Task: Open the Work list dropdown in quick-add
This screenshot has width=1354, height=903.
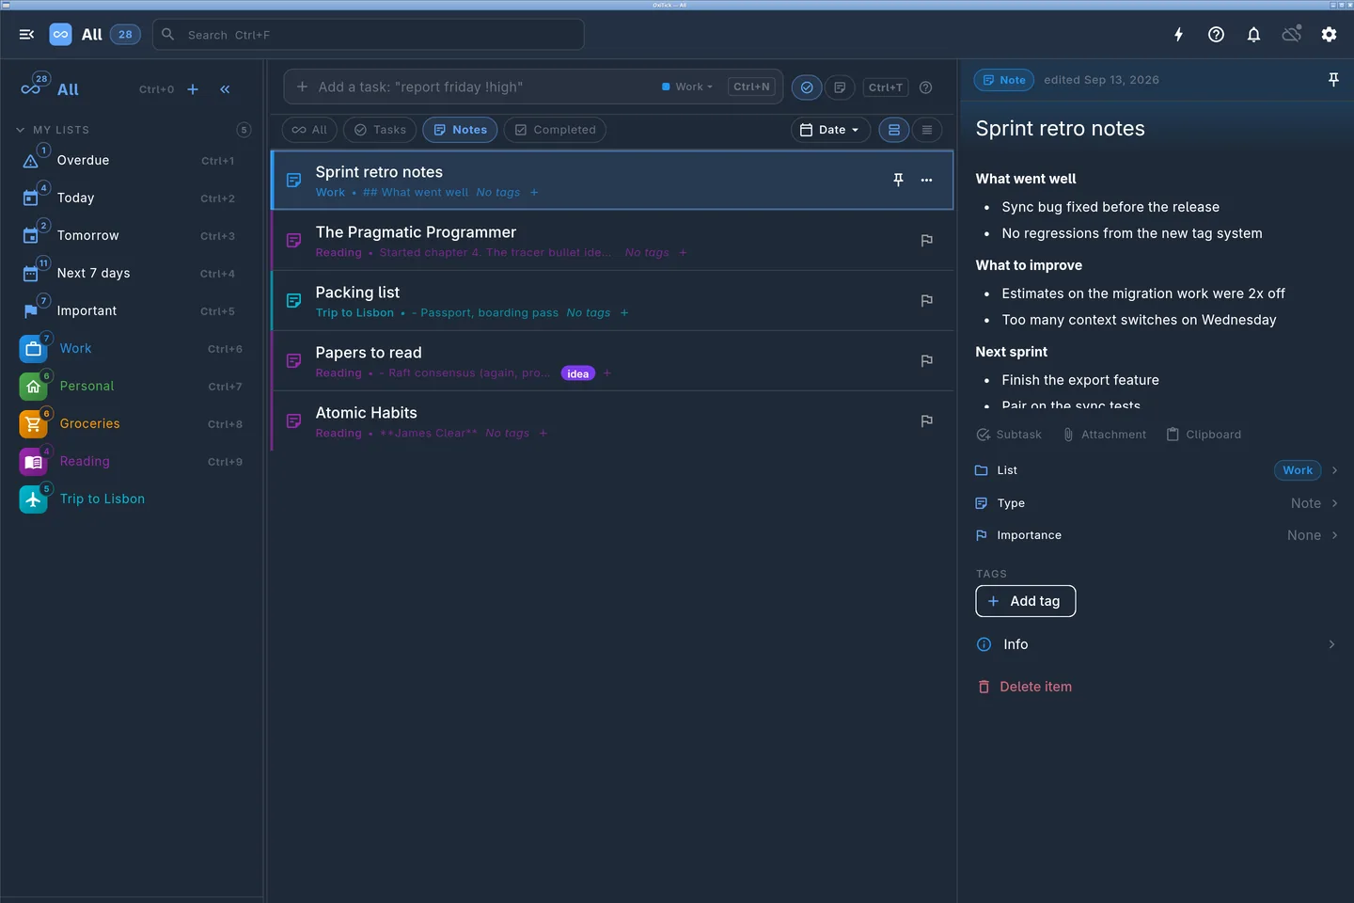Action: [x=687, y=87]
